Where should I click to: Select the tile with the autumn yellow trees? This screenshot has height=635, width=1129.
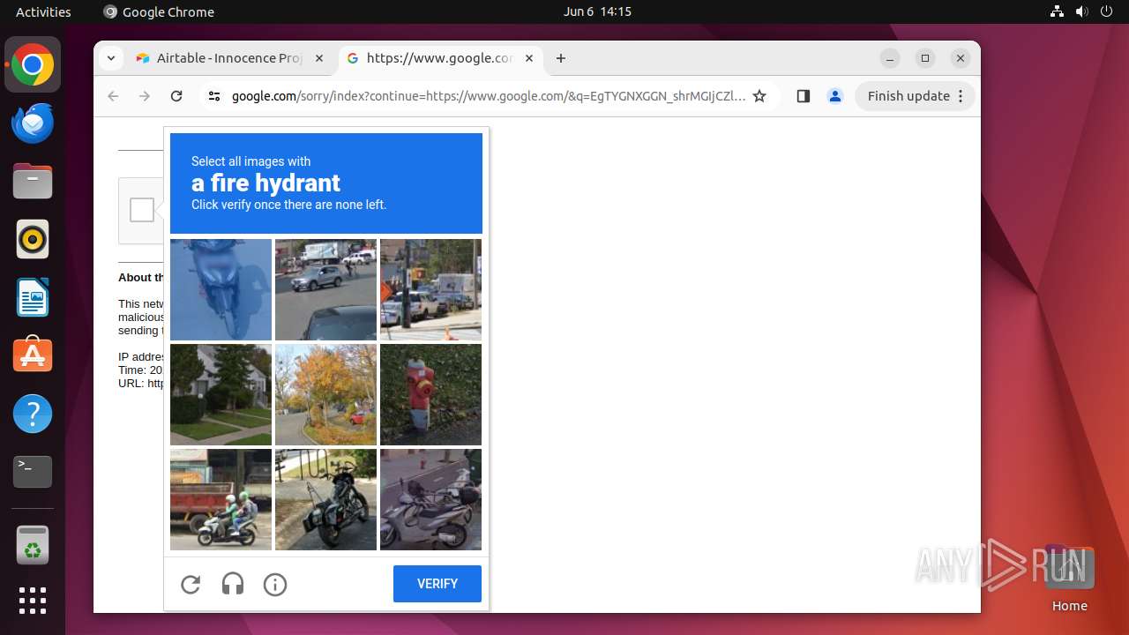(x=325, y=394)
